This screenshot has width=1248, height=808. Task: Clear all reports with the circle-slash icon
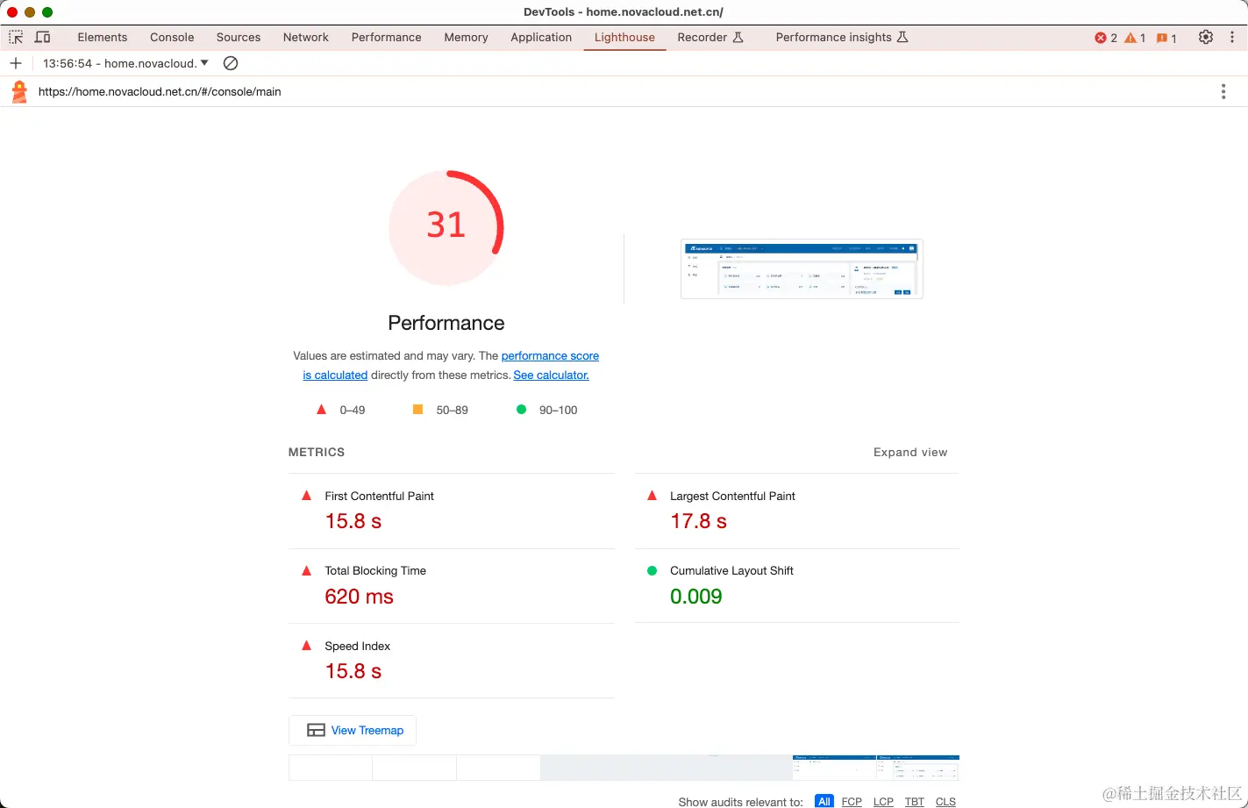pos(231,63)
